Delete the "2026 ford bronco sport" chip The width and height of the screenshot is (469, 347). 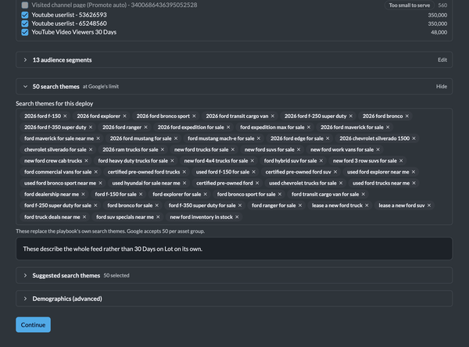(x=194, y=116)
